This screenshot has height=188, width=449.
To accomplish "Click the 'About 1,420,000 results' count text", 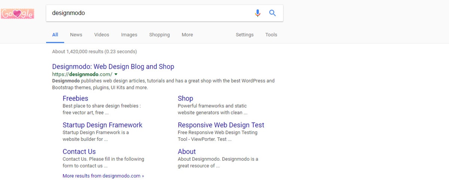I will tap(94, 52).
